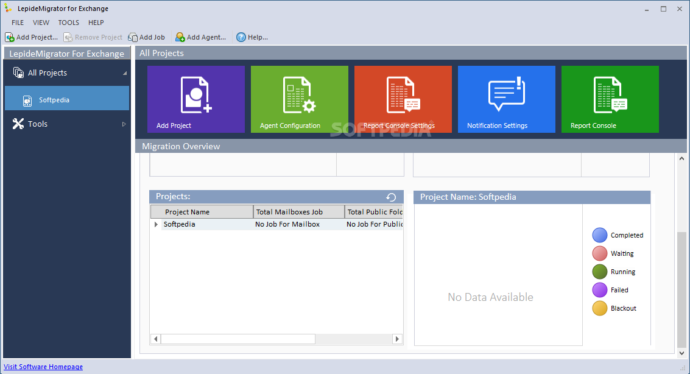Click the LepideMigrator app icon in title bar

coord(9,9)
